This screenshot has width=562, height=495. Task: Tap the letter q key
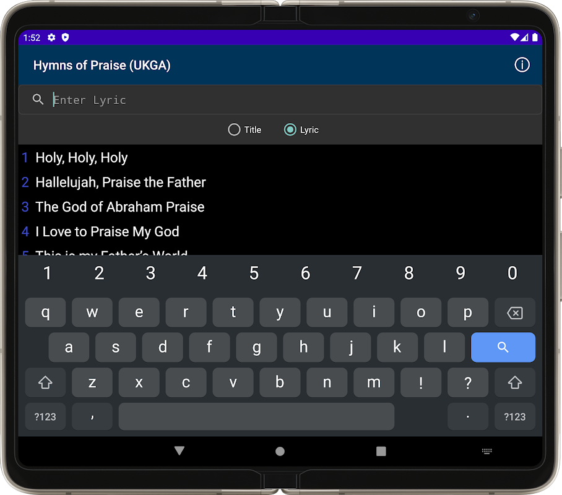(45, 312)
